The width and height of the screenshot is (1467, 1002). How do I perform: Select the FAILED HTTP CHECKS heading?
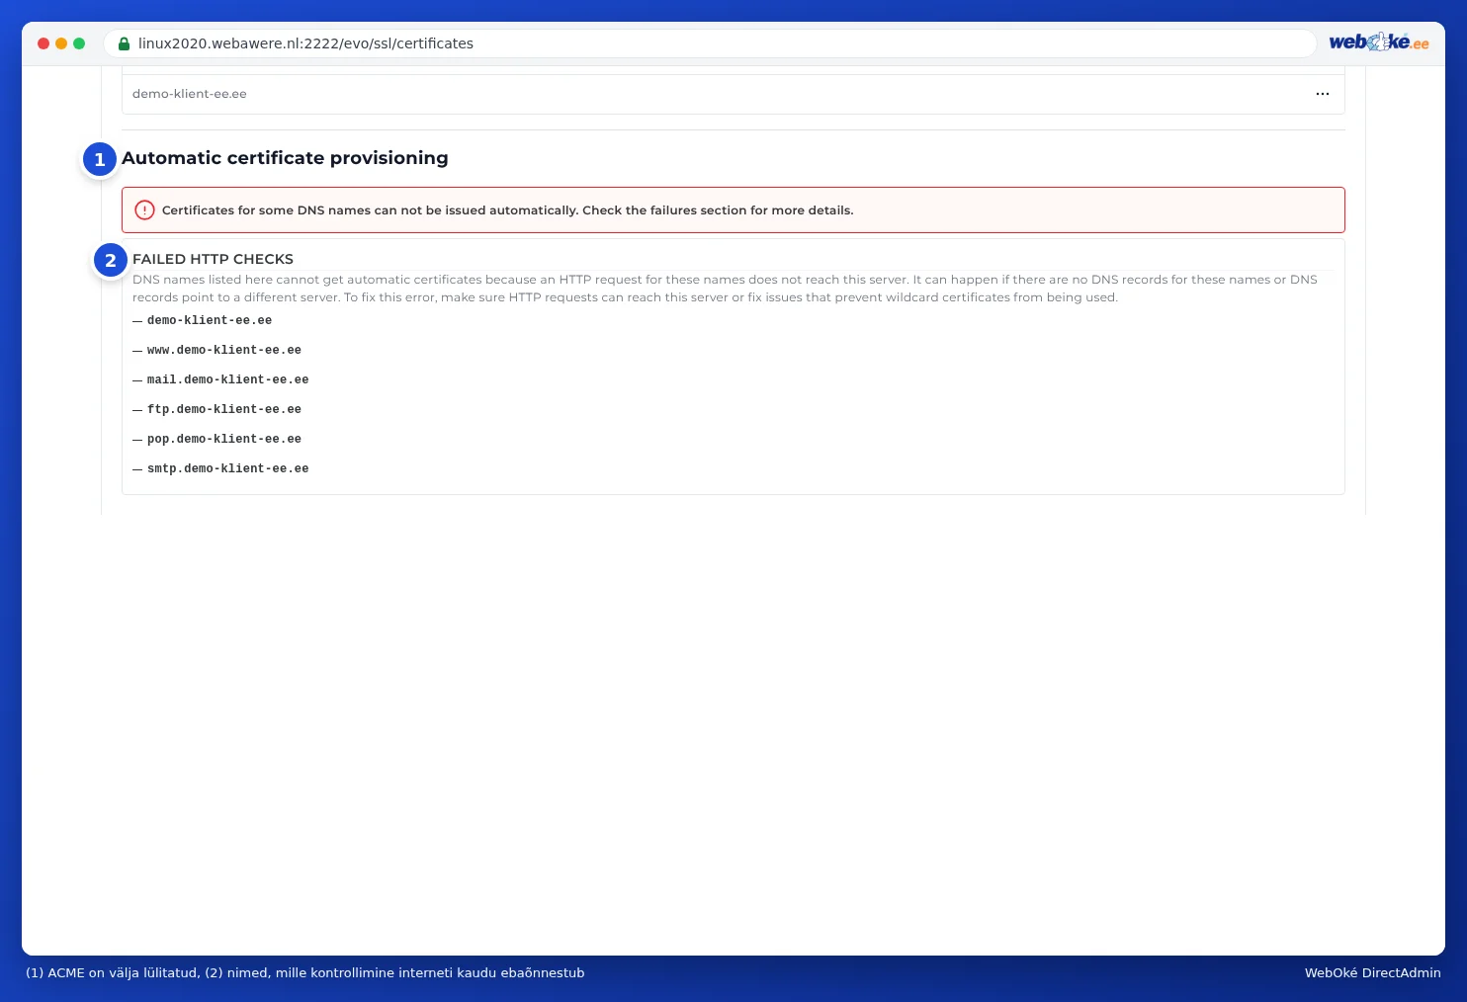click(x=213, y=259)
